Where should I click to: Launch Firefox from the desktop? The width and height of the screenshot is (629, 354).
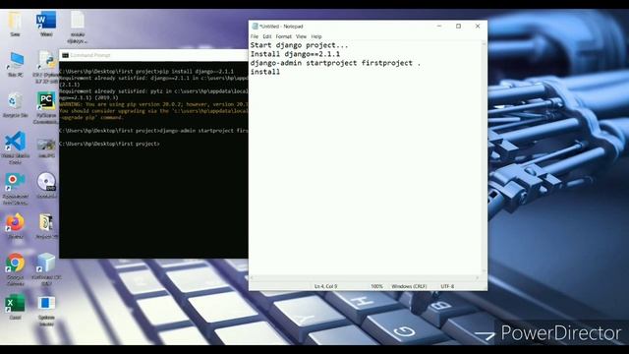click(15, 223)
